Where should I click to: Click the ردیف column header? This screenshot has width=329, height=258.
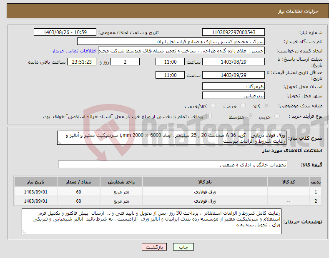316,182
